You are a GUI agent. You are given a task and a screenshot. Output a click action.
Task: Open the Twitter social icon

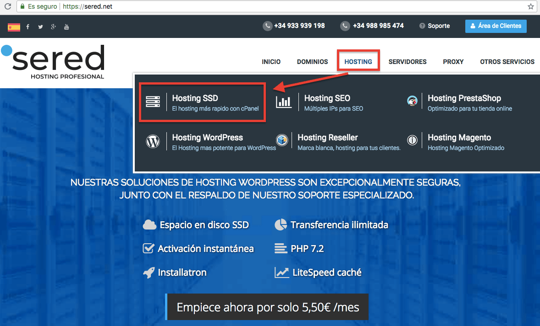pyautogui.click(x=41, y=27)
